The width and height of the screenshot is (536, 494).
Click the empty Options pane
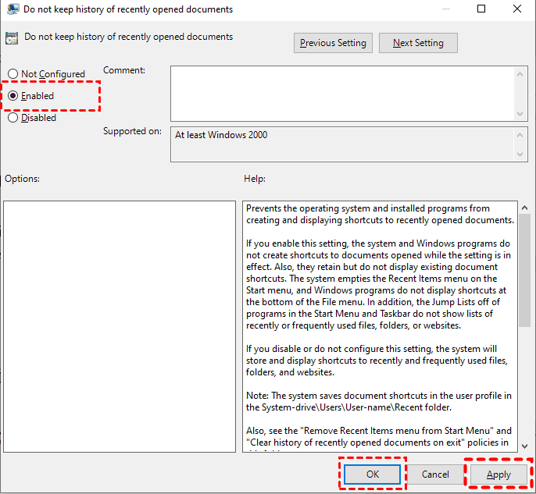click(120, 326)
